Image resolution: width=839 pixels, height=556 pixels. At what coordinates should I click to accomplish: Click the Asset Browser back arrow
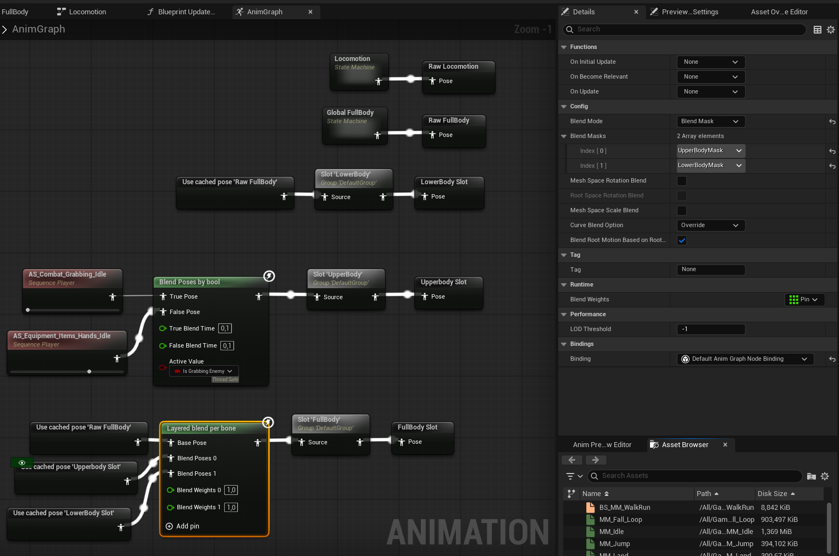[572, 460]
